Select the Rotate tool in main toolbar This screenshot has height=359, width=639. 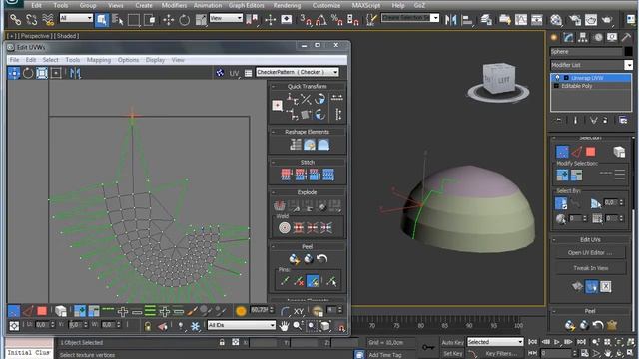point(184,20)
